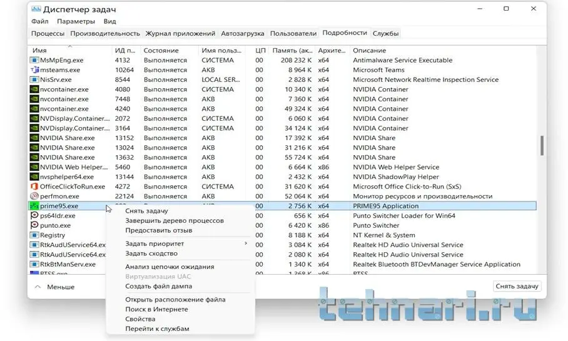
Task: Click the icon of nvcontainer.exe PID 4240
Action: (x=34, y=109)
